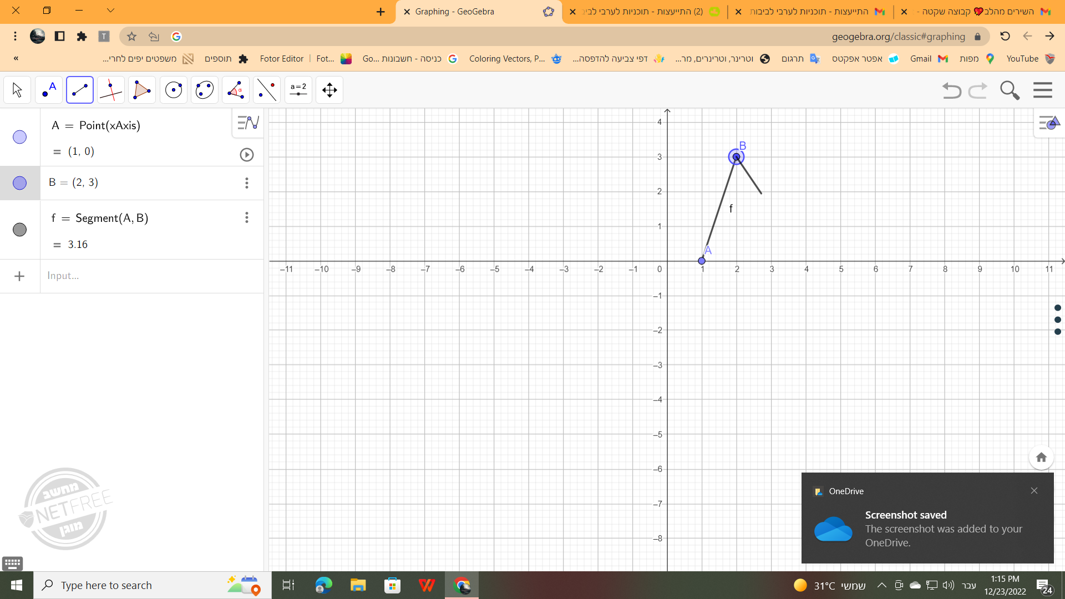This screenshot has height=599, width=1065.
Task: Toggle visibility of point A
Action: point(19,137)
